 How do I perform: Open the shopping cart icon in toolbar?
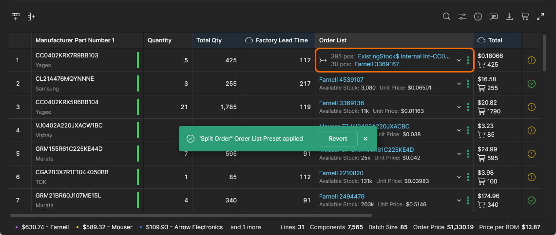(525, 17)
